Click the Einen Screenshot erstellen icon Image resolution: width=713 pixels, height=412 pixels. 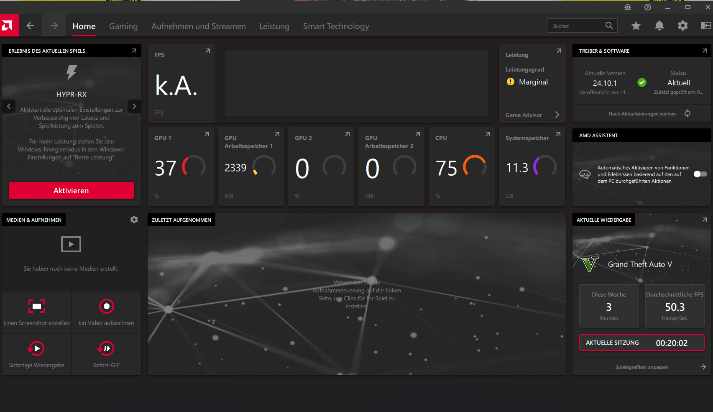pyautogui.click(x=37, y=306)
